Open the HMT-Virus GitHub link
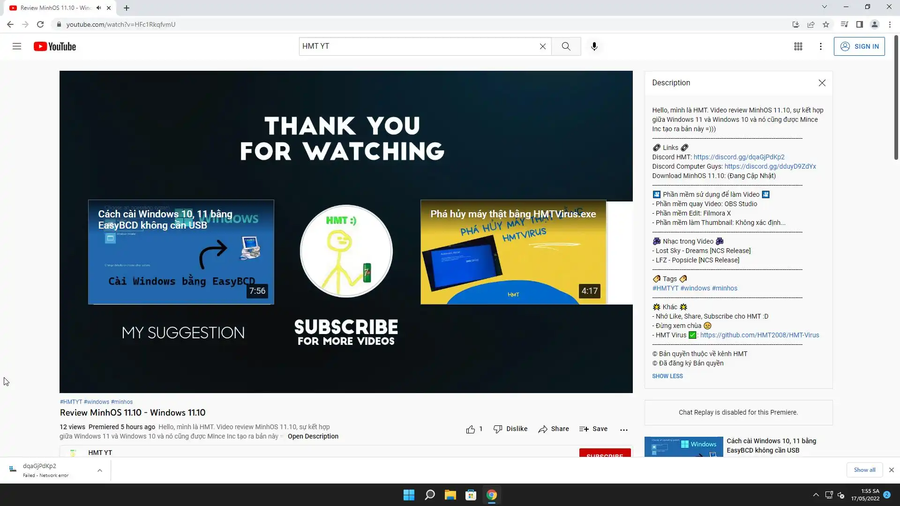This screenshot has height=506, width=900. tap(759, 335)
